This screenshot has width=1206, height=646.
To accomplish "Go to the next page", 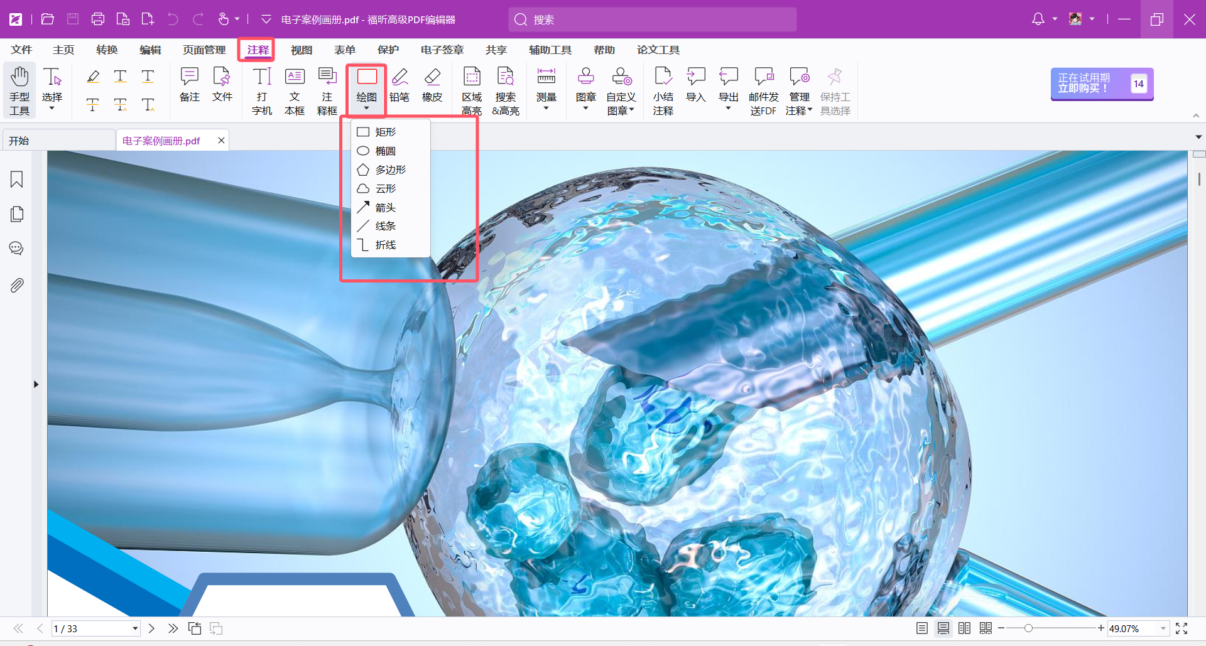I will point(151,628).
